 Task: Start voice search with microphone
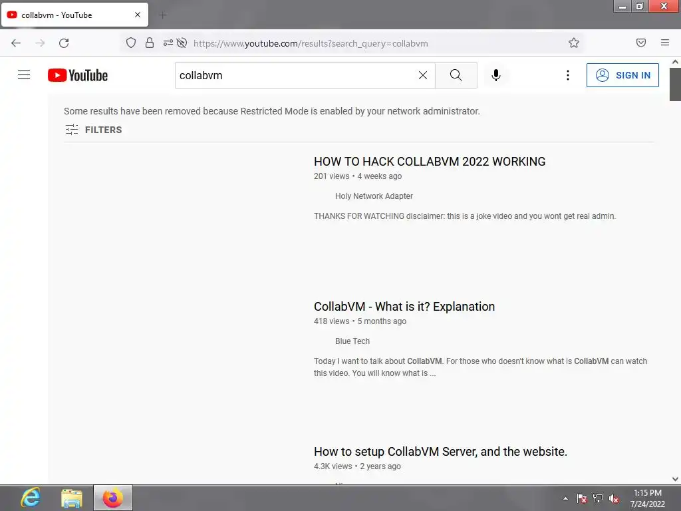click(496, 75)
